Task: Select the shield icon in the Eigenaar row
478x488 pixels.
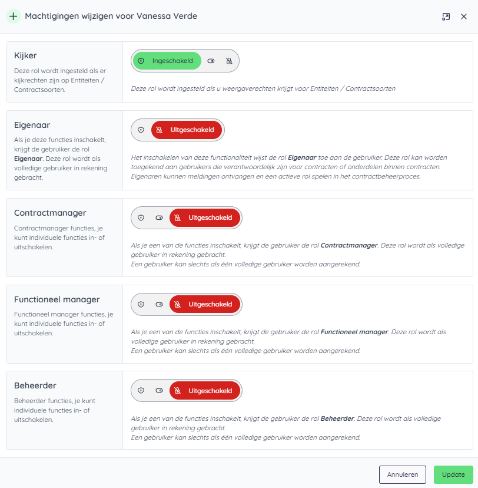Action: pos(141,130)
